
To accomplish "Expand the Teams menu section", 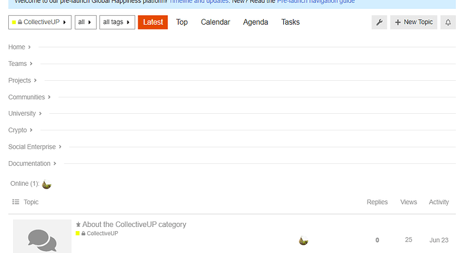I will pos(21,64).
